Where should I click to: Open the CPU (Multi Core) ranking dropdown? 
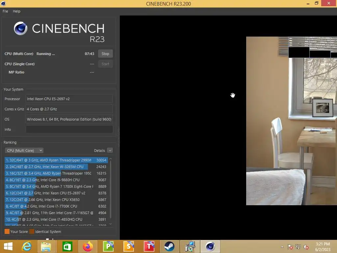(24, 150)
